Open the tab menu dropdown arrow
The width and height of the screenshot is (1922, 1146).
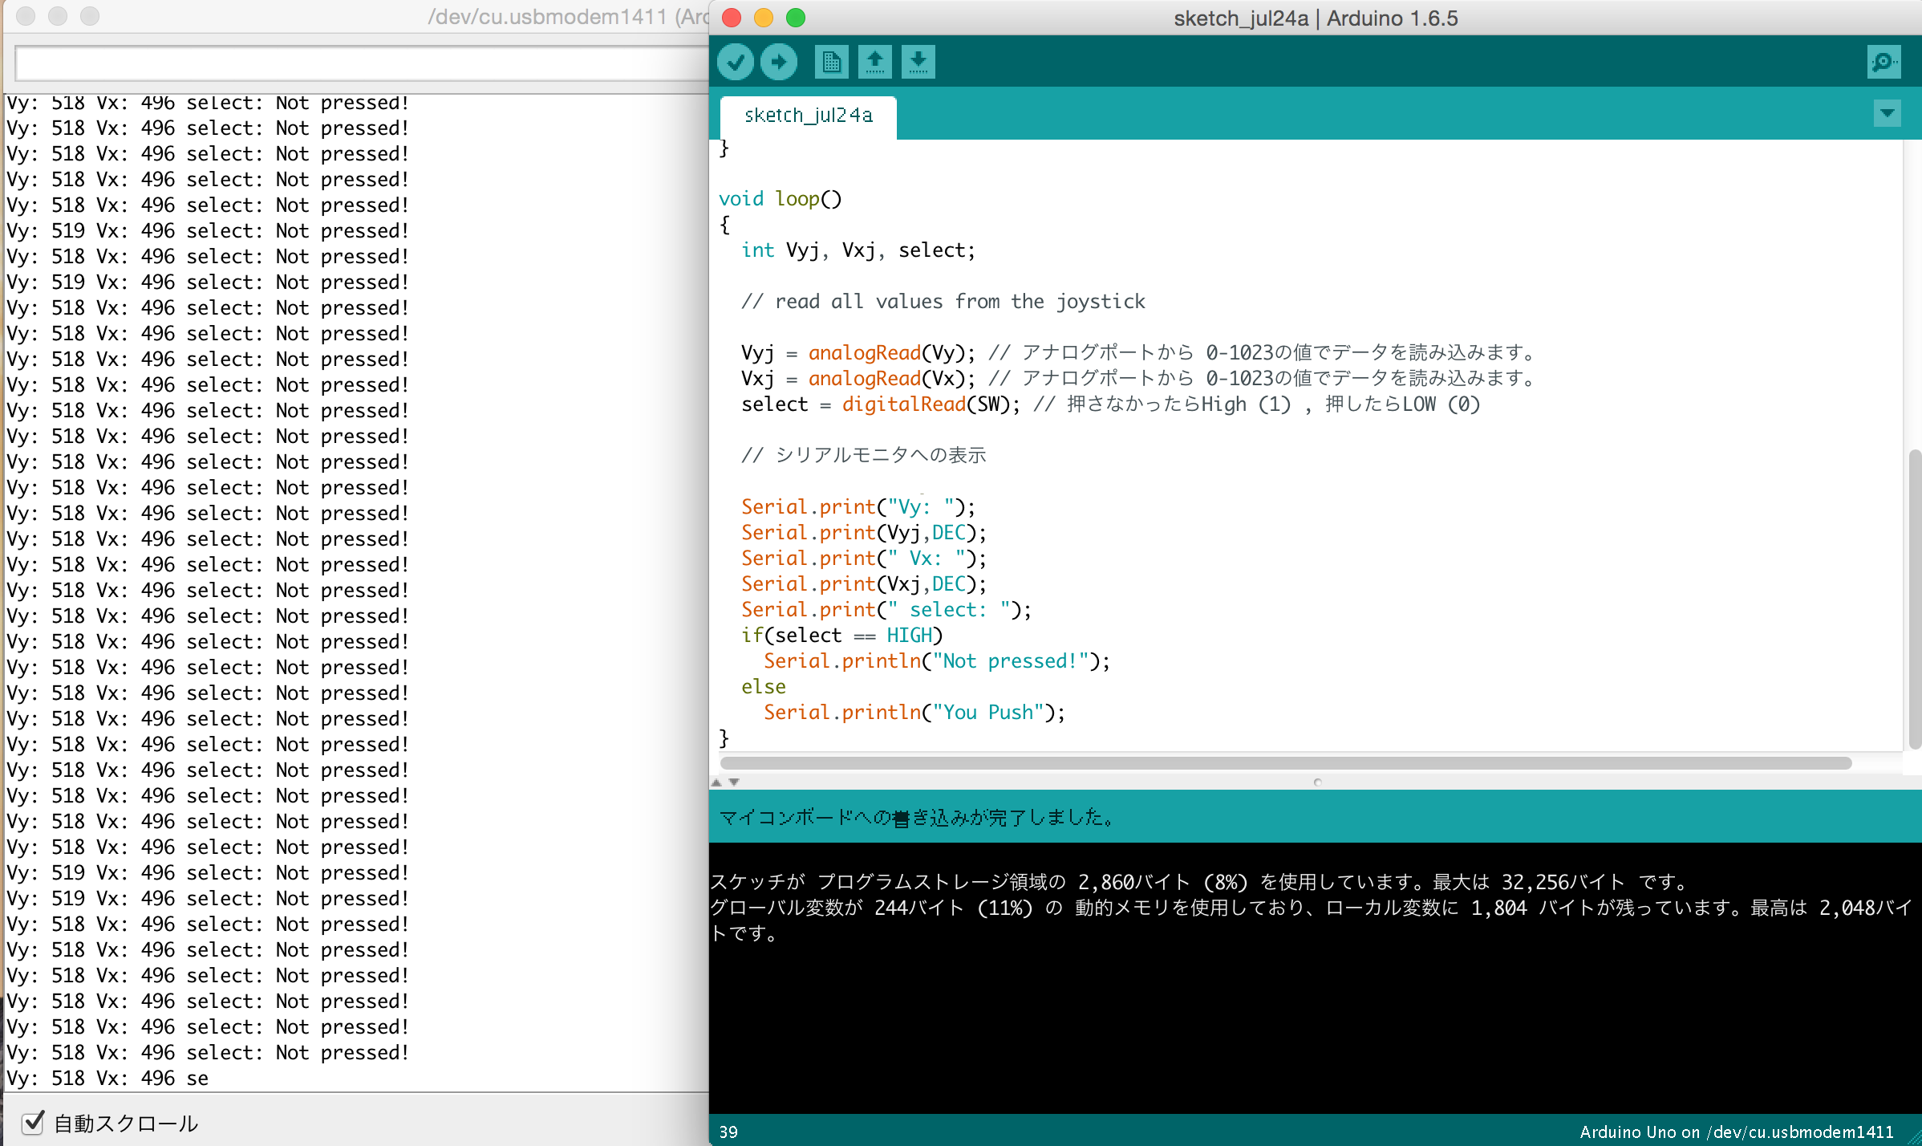point(1887,113)
